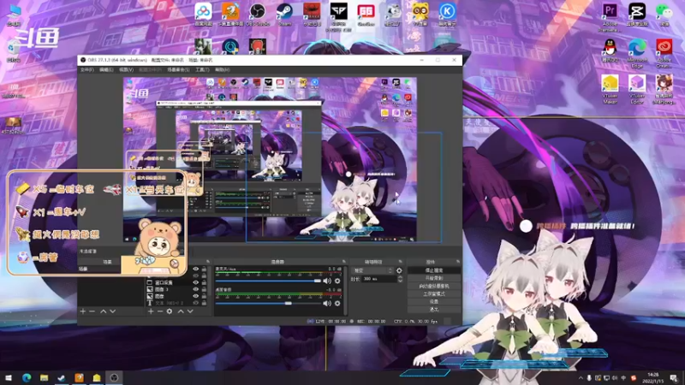
Task: Toggle visibility of the 图像 3 source
Action: (196, 289)
